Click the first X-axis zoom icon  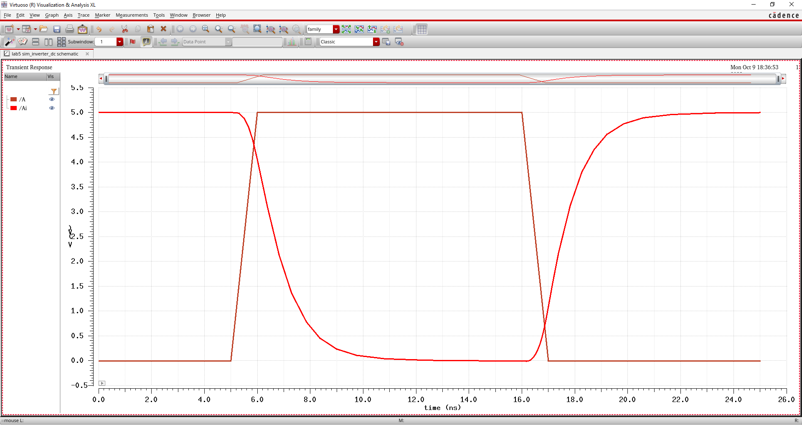pos(271,29)
